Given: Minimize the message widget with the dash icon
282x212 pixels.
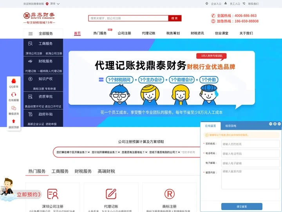Looking at the screenshot, I should pos(279,124).
